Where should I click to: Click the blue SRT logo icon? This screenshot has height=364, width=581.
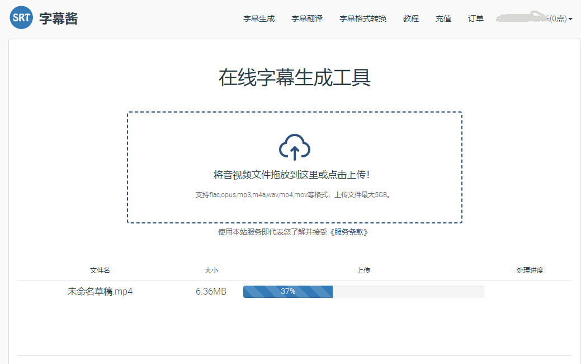pos(21,18)
